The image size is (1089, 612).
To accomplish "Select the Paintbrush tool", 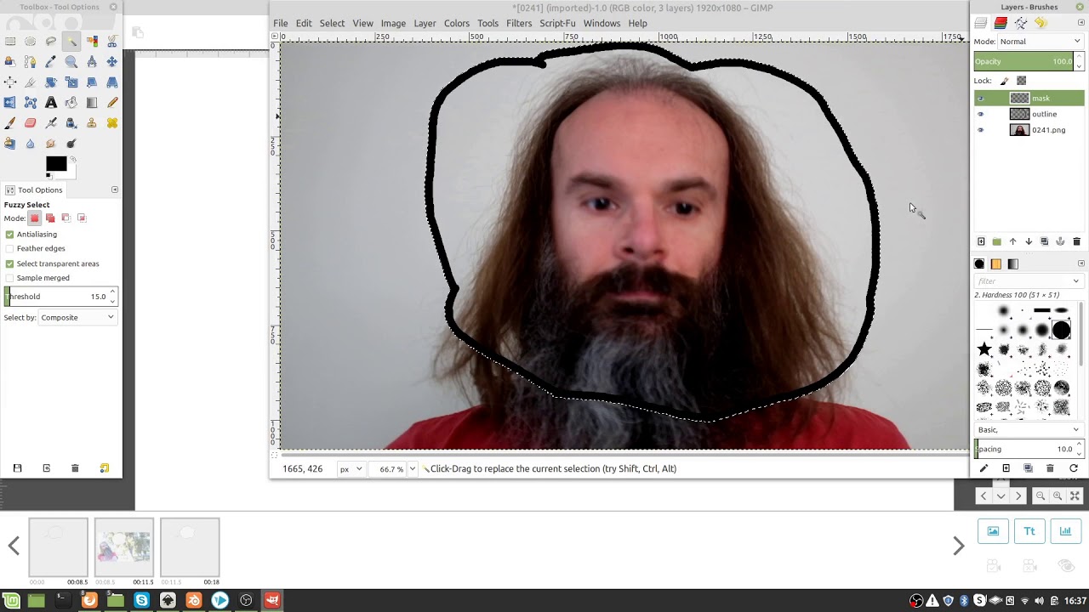I will pos(10,122).
